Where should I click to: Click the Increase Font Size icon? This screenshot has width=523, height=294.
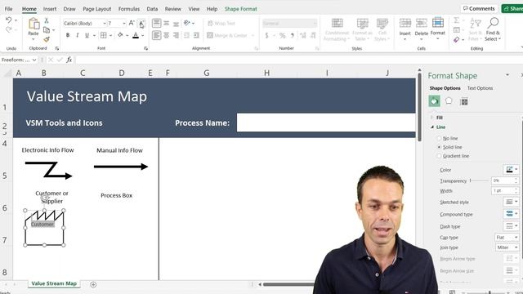pyautogui.click(x=132, y=23)
